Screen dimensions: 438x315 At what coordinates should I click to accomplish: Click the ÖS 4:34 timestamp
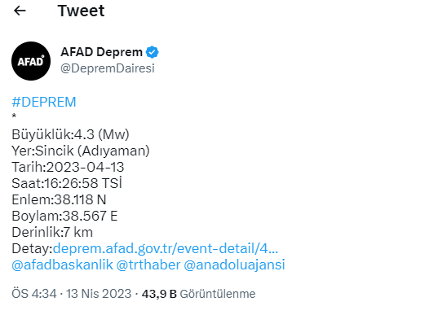34,294
